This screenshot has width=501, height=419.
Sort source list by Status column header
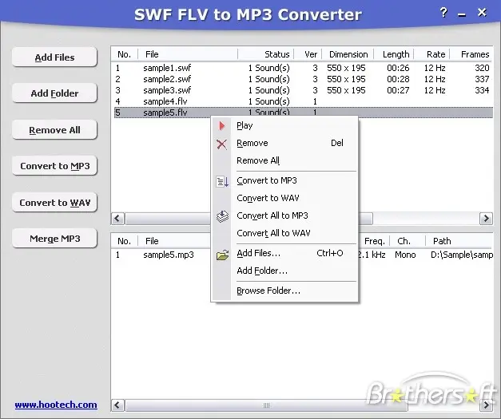tap(266, 54)
